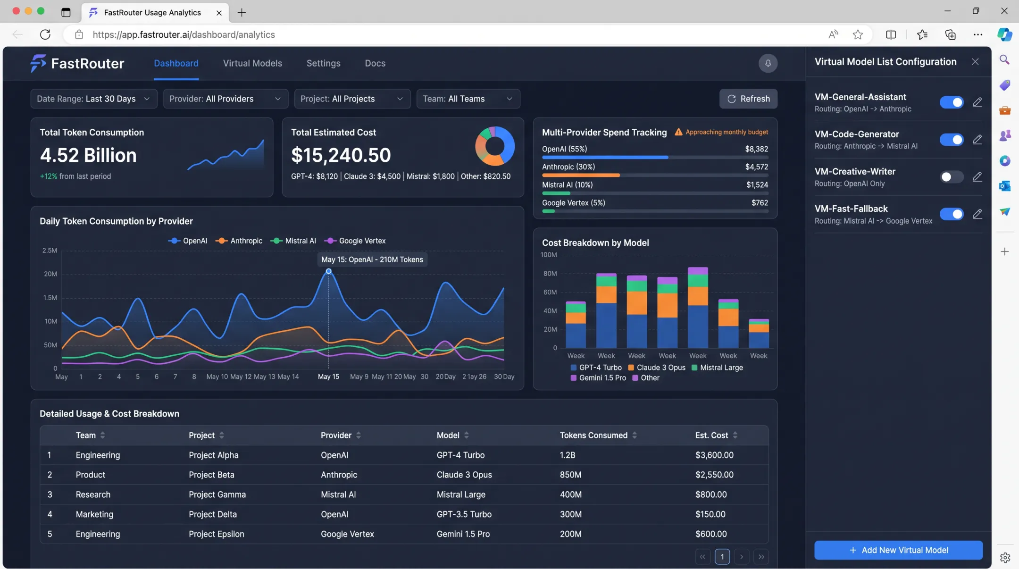Edit VM-Code-Generator with its pencil icon

[977, 139]
